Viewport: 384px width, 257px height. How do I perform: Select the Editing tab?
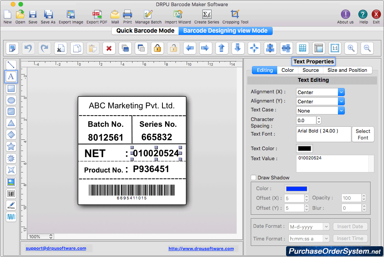point(265,70)
